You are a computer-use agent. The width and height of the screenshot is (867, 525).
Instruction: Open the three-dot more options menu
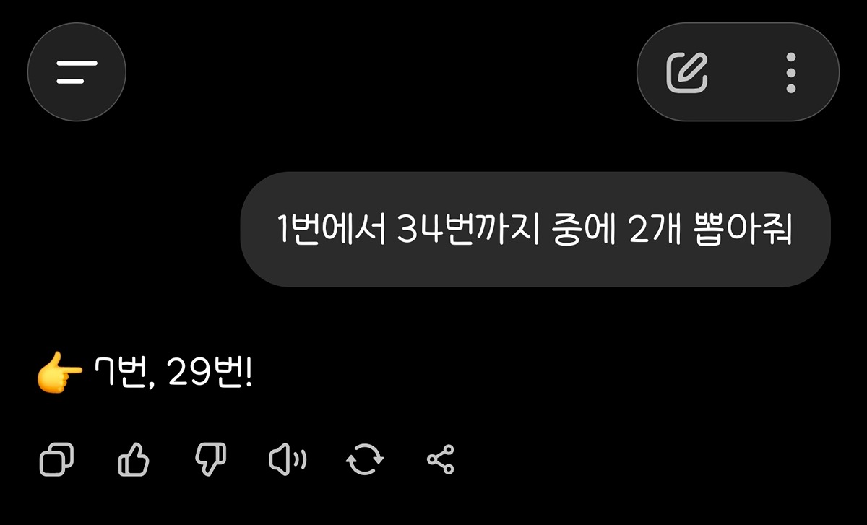[x=791, y=72]
